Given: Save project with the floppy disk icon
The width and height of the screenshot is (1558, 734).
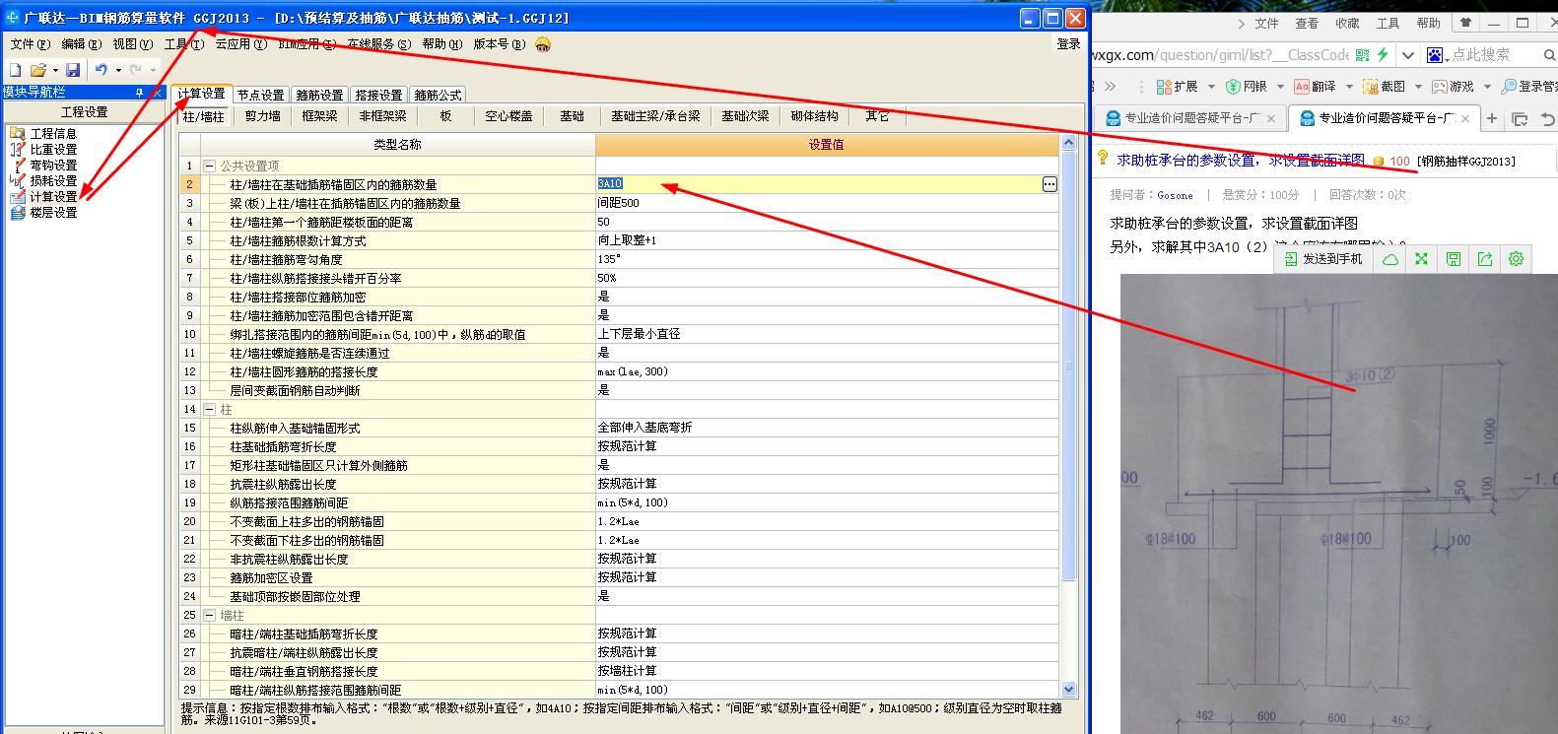Looking at the screenshot, I should 73,70.
